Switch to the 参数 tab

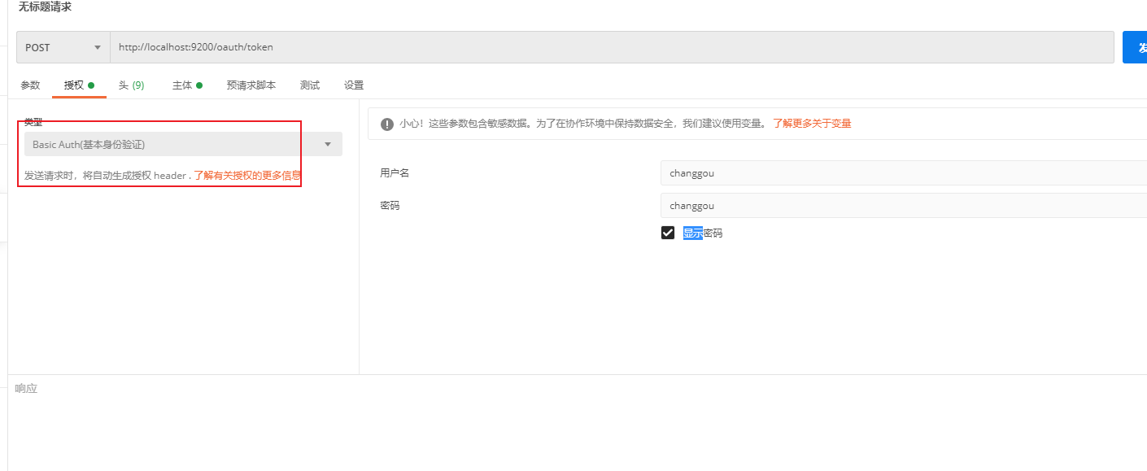[30, 85]
